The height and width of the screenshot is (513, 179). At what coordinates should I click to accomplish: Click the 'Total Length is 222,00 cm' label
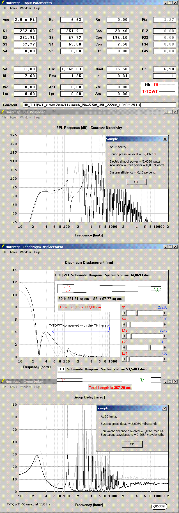(80, 307)
